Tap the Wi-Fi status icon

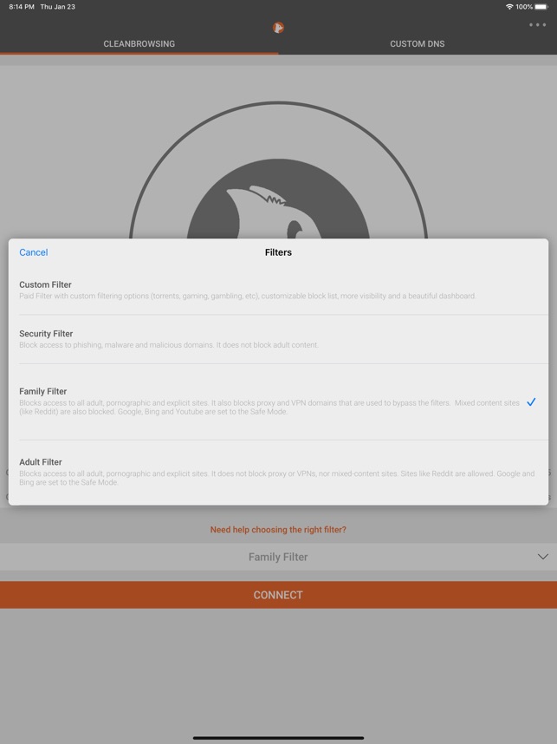[509, 7]
